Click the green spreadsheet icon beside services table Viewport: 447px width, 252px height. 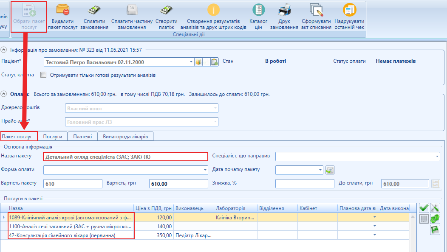coord(435,230)
